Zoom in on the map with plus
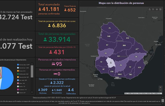 click(x=160, y=87)
